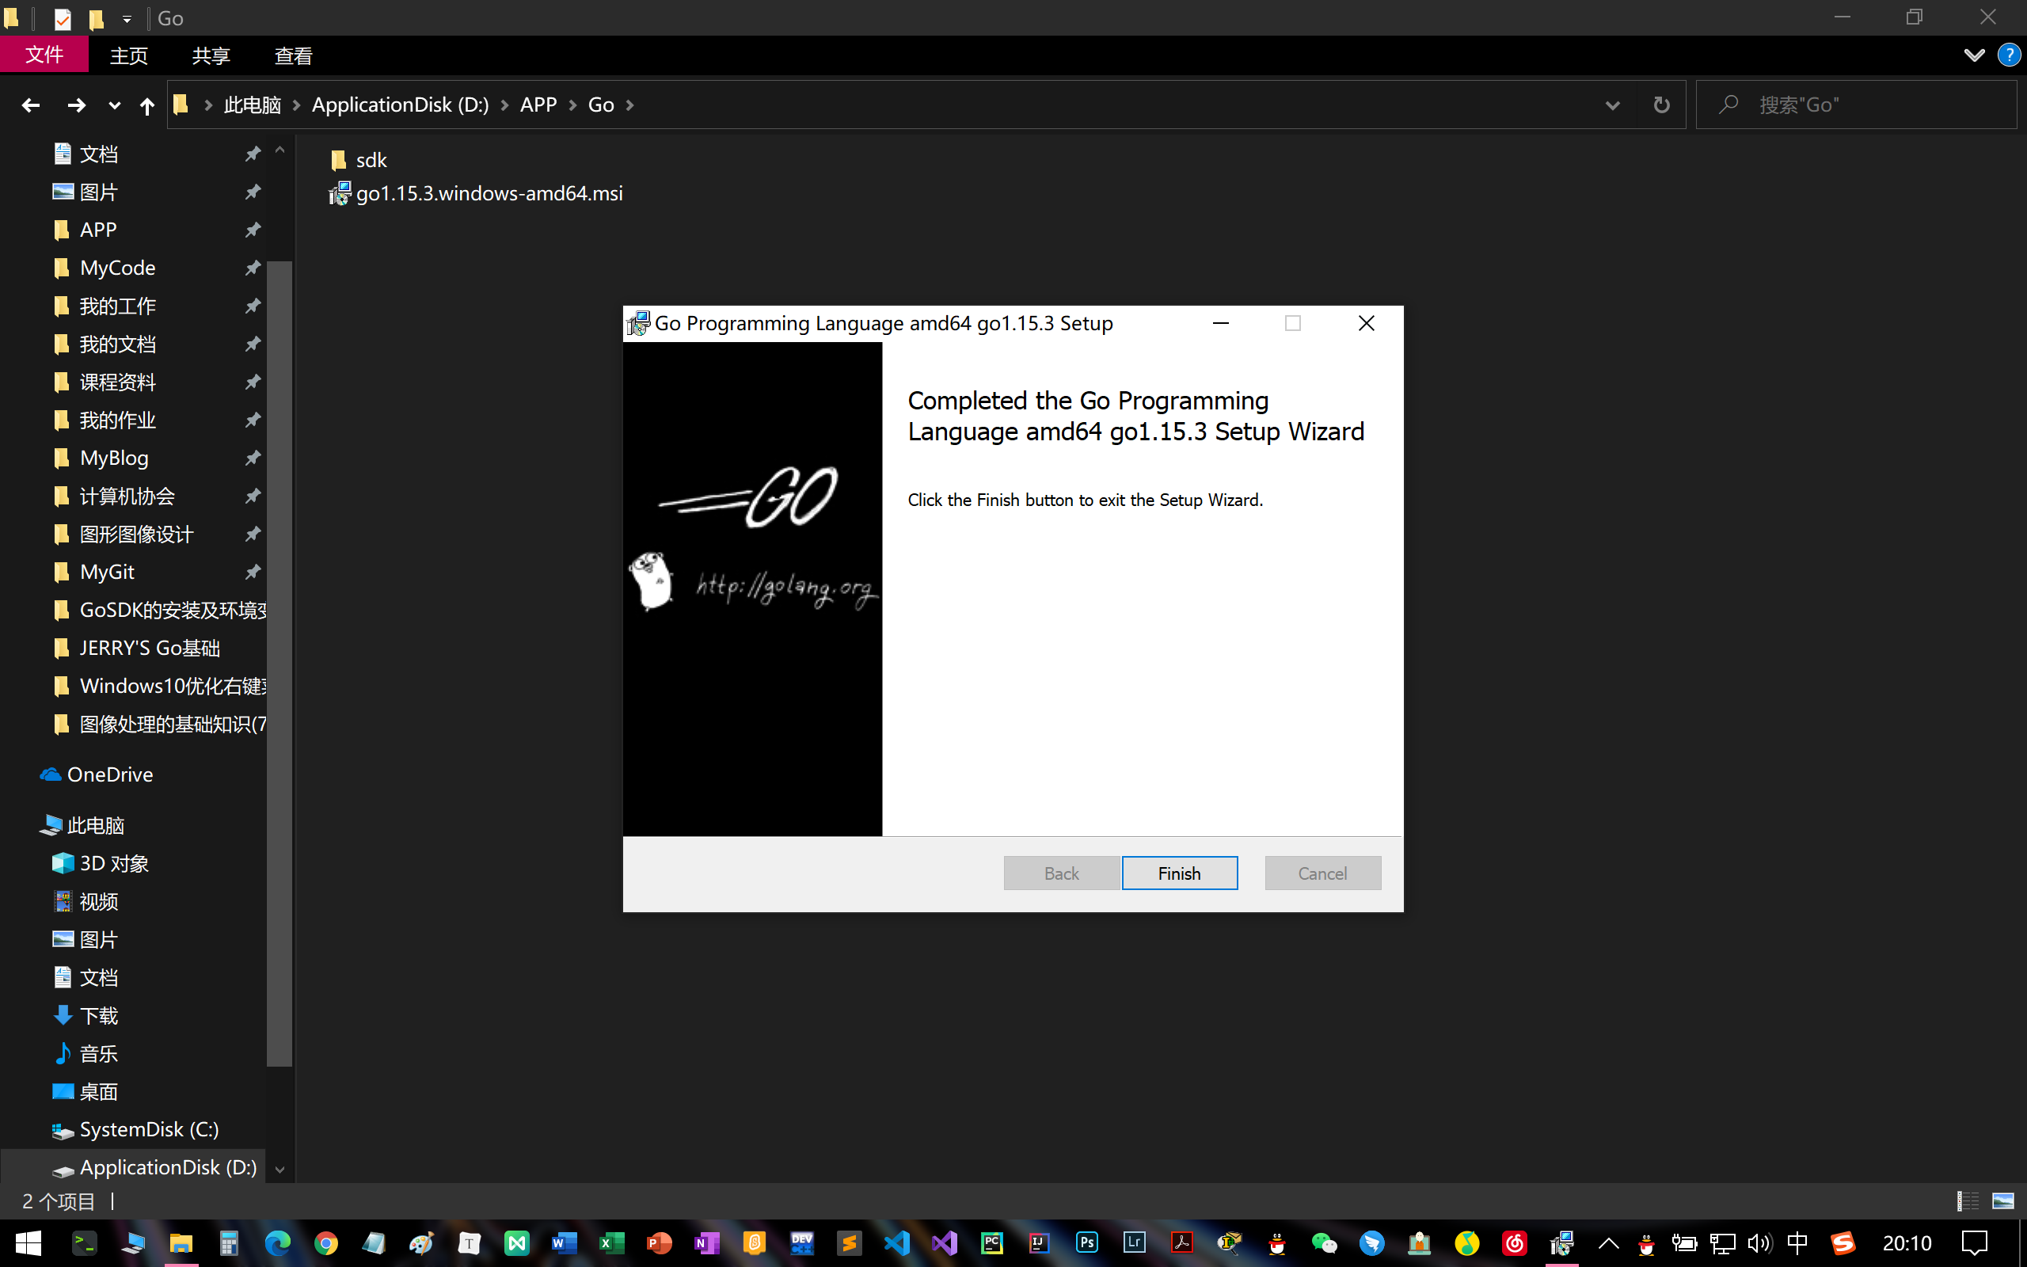Open the address bar history dropdown
2027x1267 pixels.
tap(1612, 105)
